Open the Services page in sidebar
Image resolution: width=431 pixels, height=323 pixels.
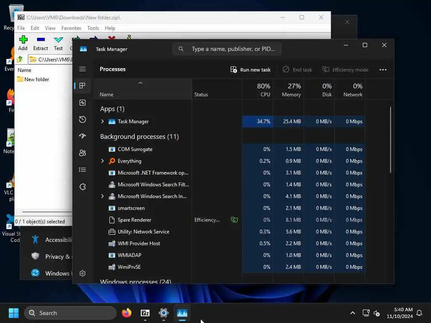82,187
